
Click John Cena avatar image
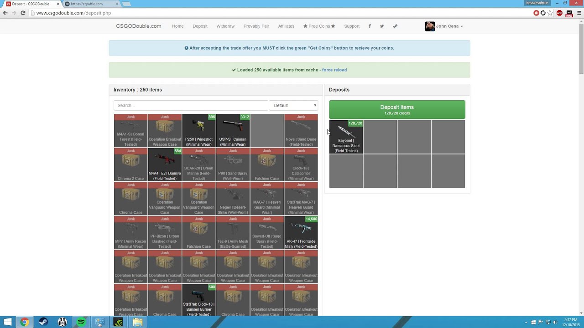click(x=430, y=26)
